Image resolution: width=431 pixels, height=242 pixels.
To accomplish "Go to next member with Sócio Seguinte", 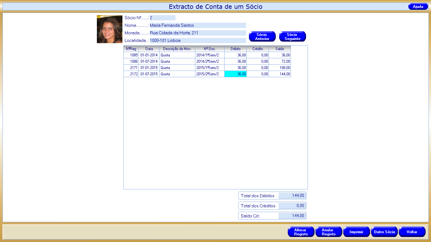I will click(292, 37).
